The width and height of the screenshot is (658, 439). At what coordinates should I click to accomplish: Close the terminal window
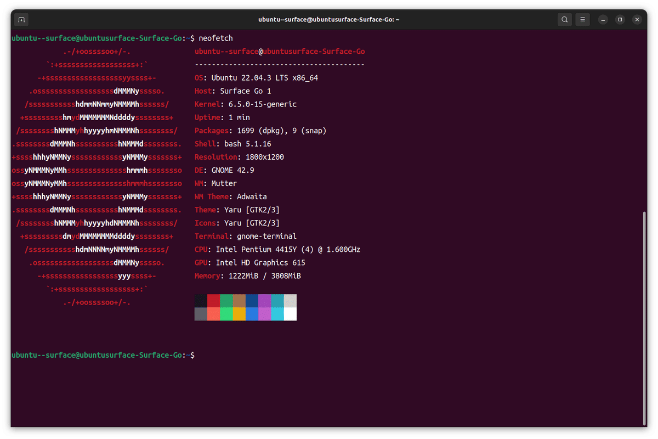(x=637, y=20)
